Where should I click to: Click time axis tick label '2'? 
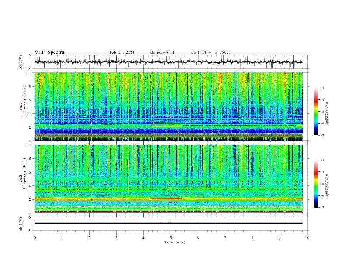tap(89, 238)
